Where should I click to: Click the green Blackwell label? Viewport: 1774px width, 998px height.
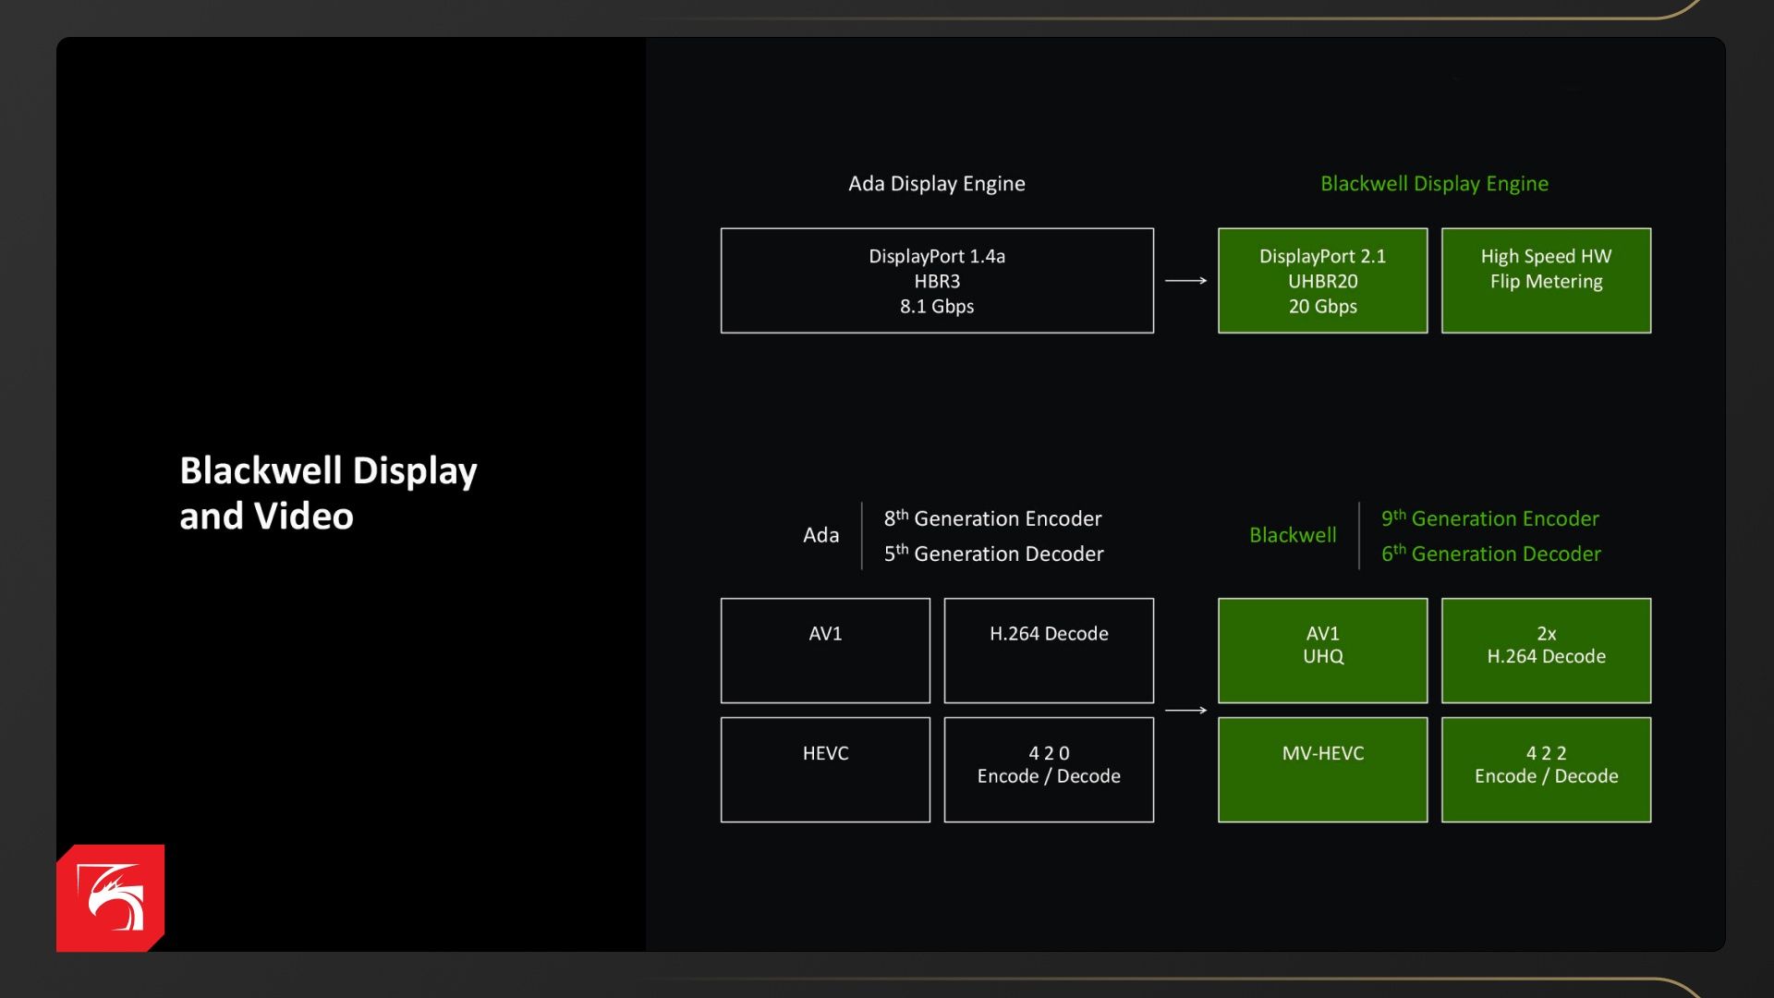pyautogui.click(x=1293, y=535)
